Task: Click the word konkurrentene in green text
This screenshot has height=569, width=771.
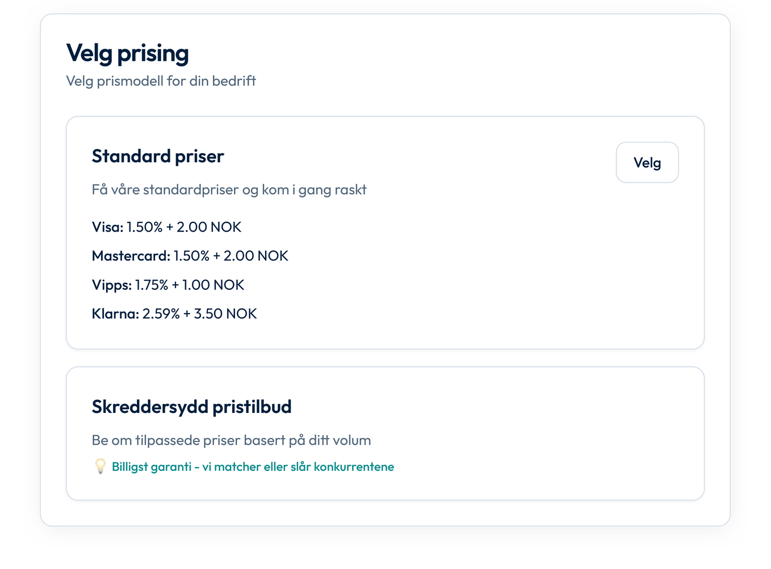Action: 354,467
